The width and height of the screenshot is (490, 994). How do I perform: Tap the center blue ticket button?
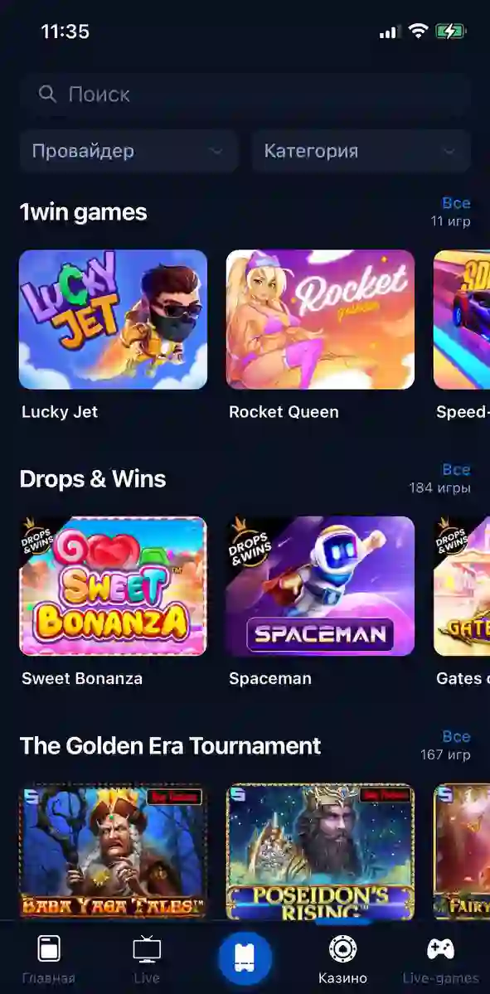coord(245,958)
